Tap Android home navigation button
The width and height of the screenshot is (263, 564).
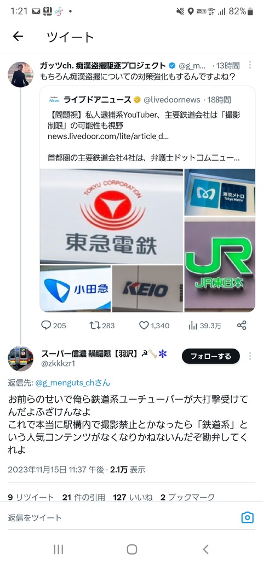(x=131, y=549)
